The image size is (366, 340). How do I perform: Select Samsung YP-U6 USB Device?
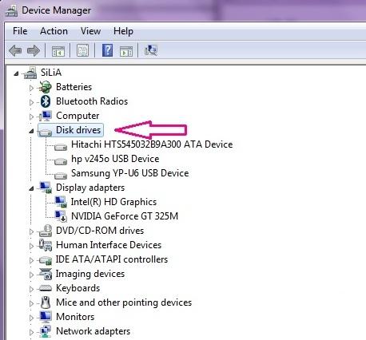(x=130, y=173)
